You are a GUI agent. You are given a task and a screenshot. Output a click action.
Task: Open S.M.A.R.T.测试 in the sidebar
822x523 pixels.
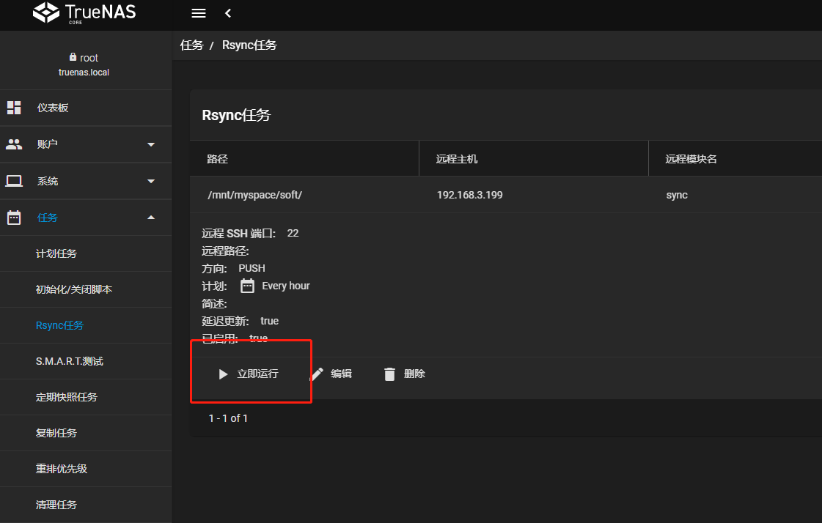click(70, 361)
